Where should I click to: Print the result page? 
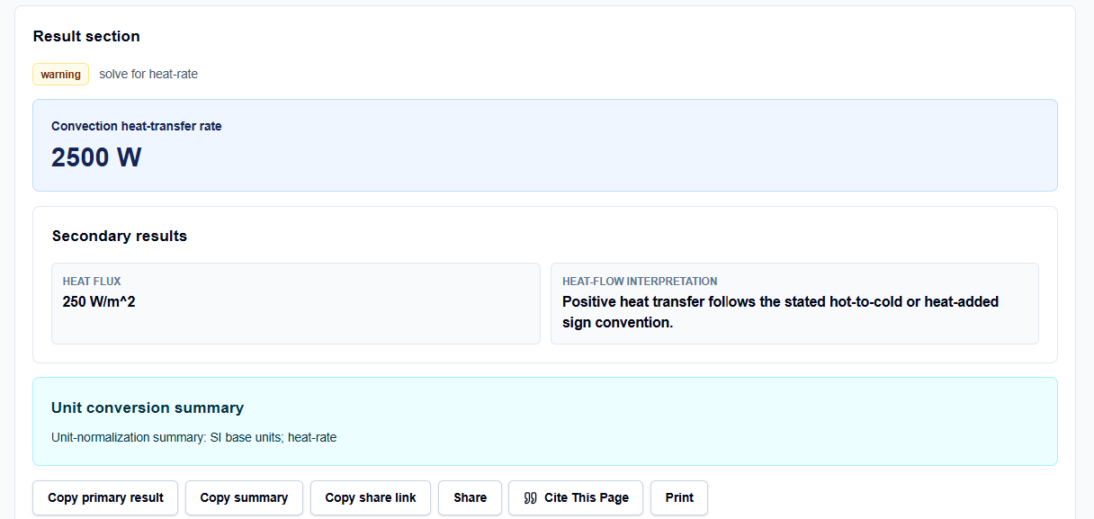click(x=679, y=497)
